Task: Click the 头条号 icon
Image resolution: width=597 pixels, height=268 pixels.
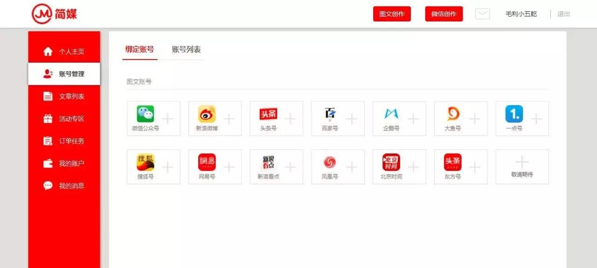Action: pyautogui.click(x=268, y=114)
